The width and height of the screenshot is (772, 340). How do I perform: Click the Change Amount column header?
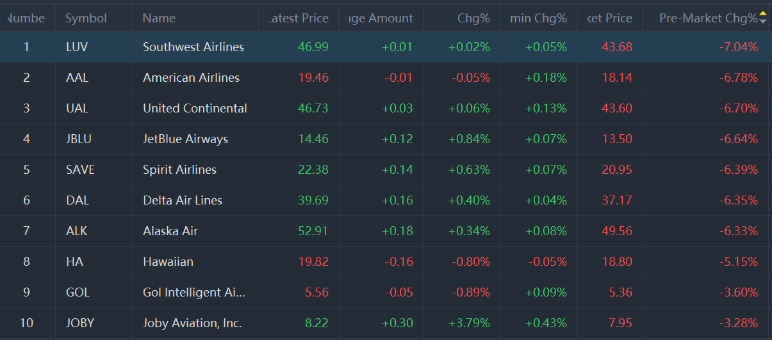(381, 18)
